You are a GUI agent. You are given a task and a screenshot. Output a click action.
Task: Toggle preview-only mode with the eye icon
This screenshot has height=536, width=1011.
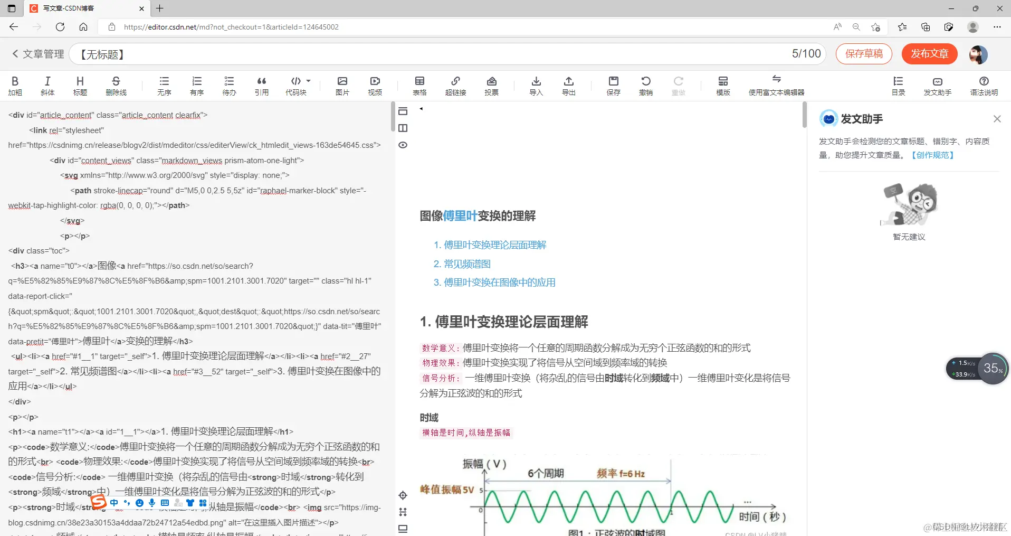pos(403,145)
